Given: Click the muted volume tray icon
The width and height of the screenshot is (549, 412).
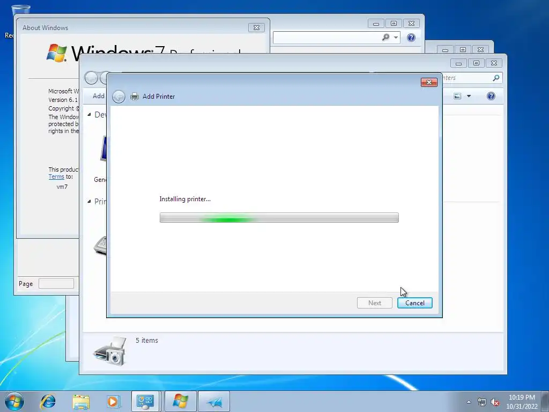Looking at the screenshot, I should 495,402.
